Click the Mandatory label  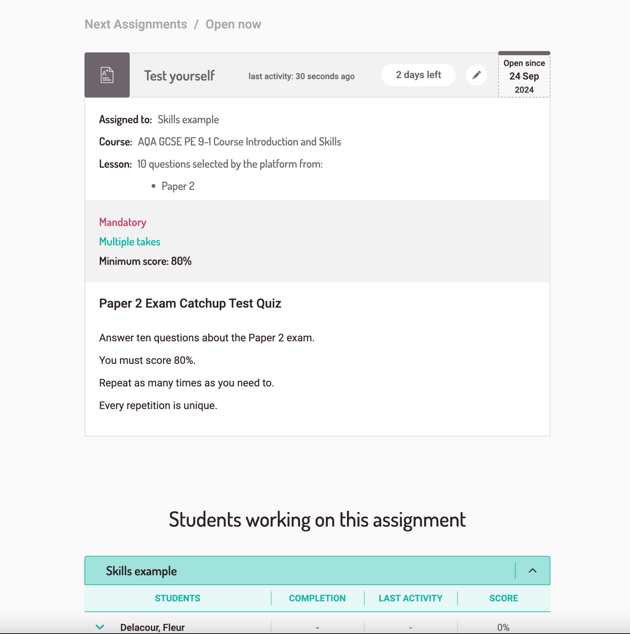123,222
